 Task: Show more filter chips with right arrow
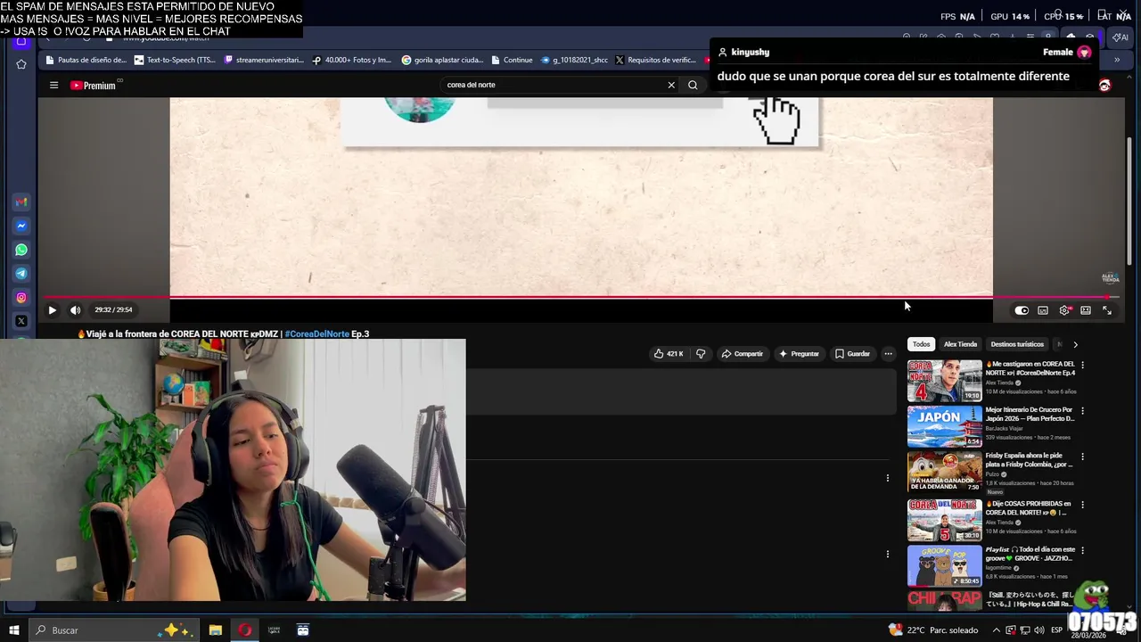pos(1075,344)
